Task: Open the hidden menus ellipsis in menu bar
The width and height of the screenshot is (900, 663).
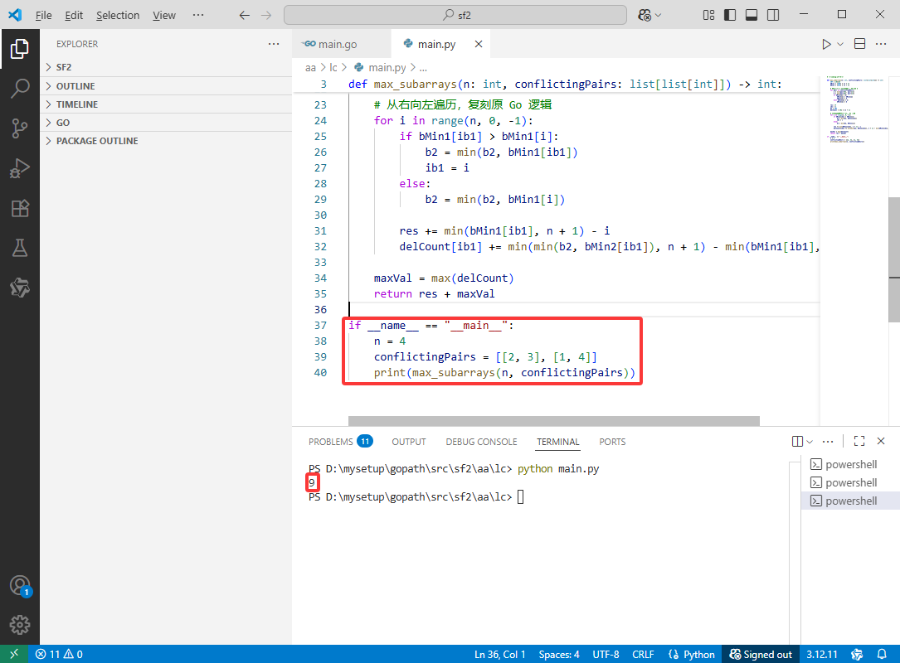Action: click(x=198, y=15)
